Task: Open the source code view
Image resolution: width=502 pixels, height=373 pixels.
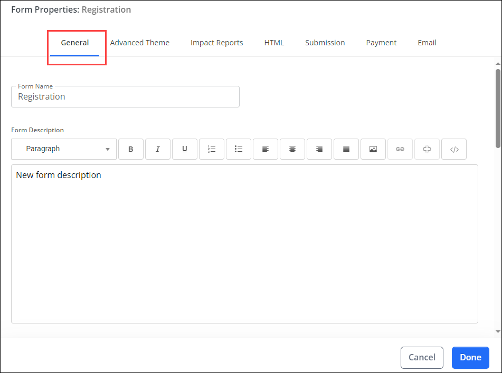Action: (454, 149)
